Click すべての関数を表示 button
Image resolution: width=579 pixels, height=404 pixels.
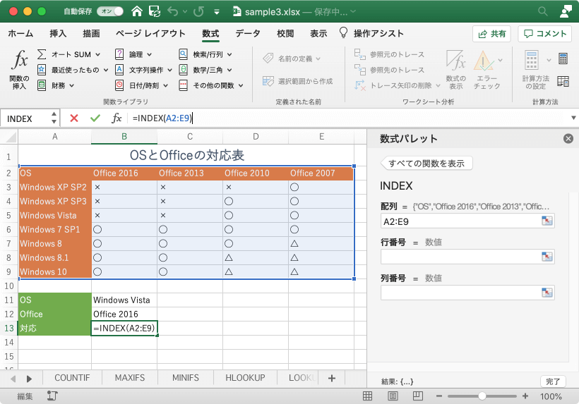click(426, 164)
